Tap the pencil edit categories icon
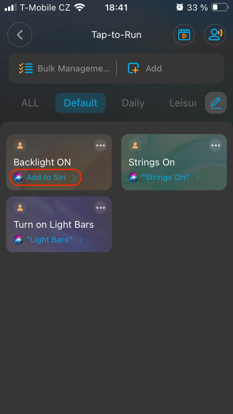The width and height of the screenshot is (233, 414). click(x=216, y=103)
